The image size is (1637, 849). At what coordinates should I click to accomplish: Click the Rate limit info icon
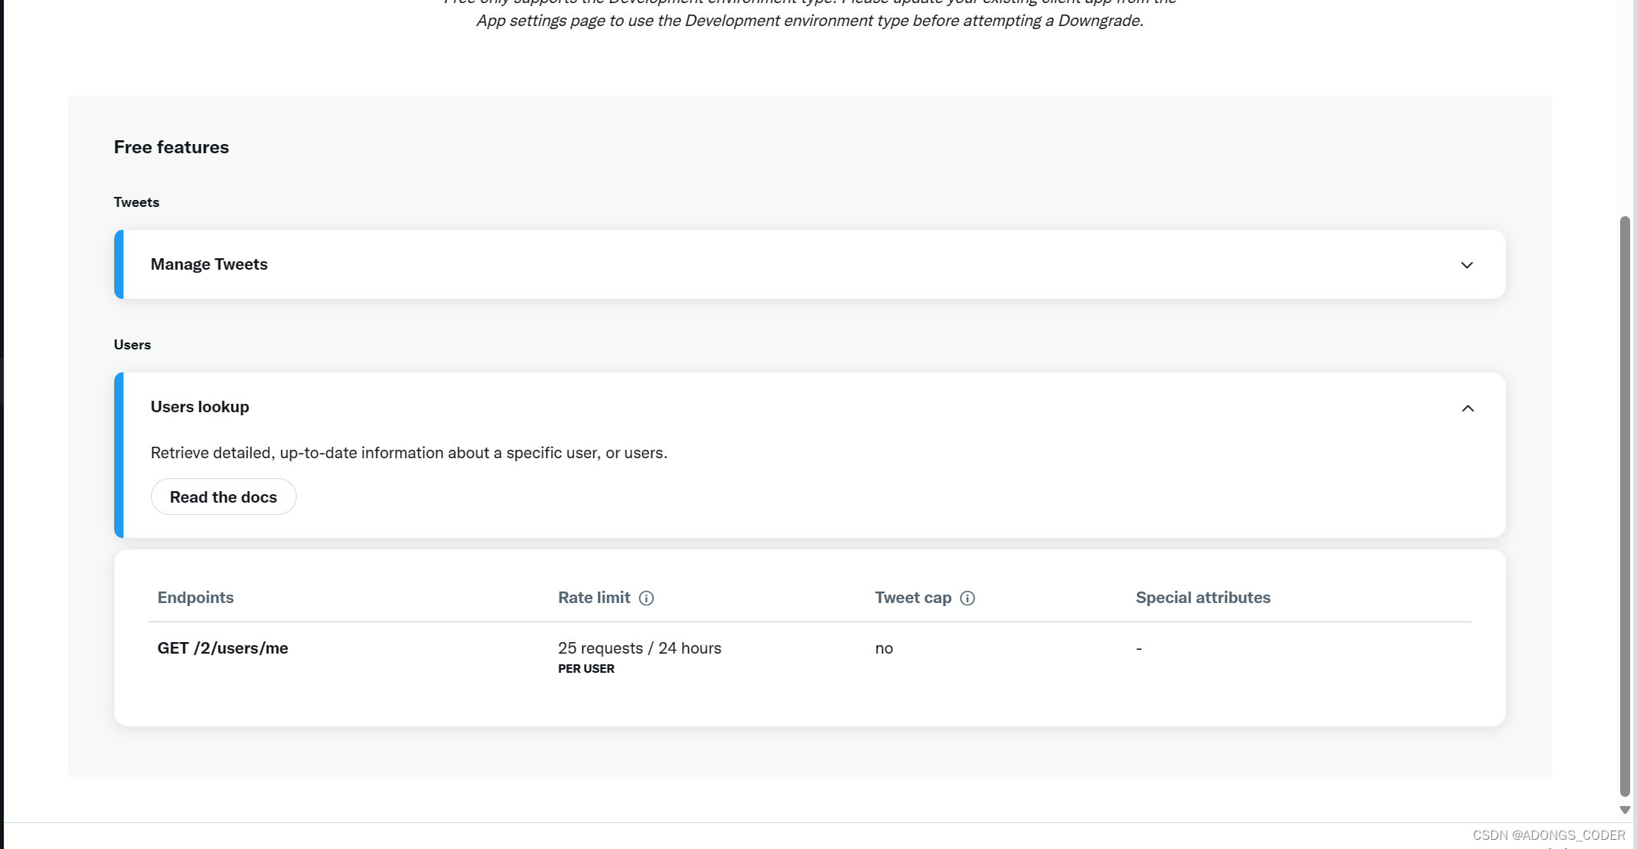[x=646, y=598]
